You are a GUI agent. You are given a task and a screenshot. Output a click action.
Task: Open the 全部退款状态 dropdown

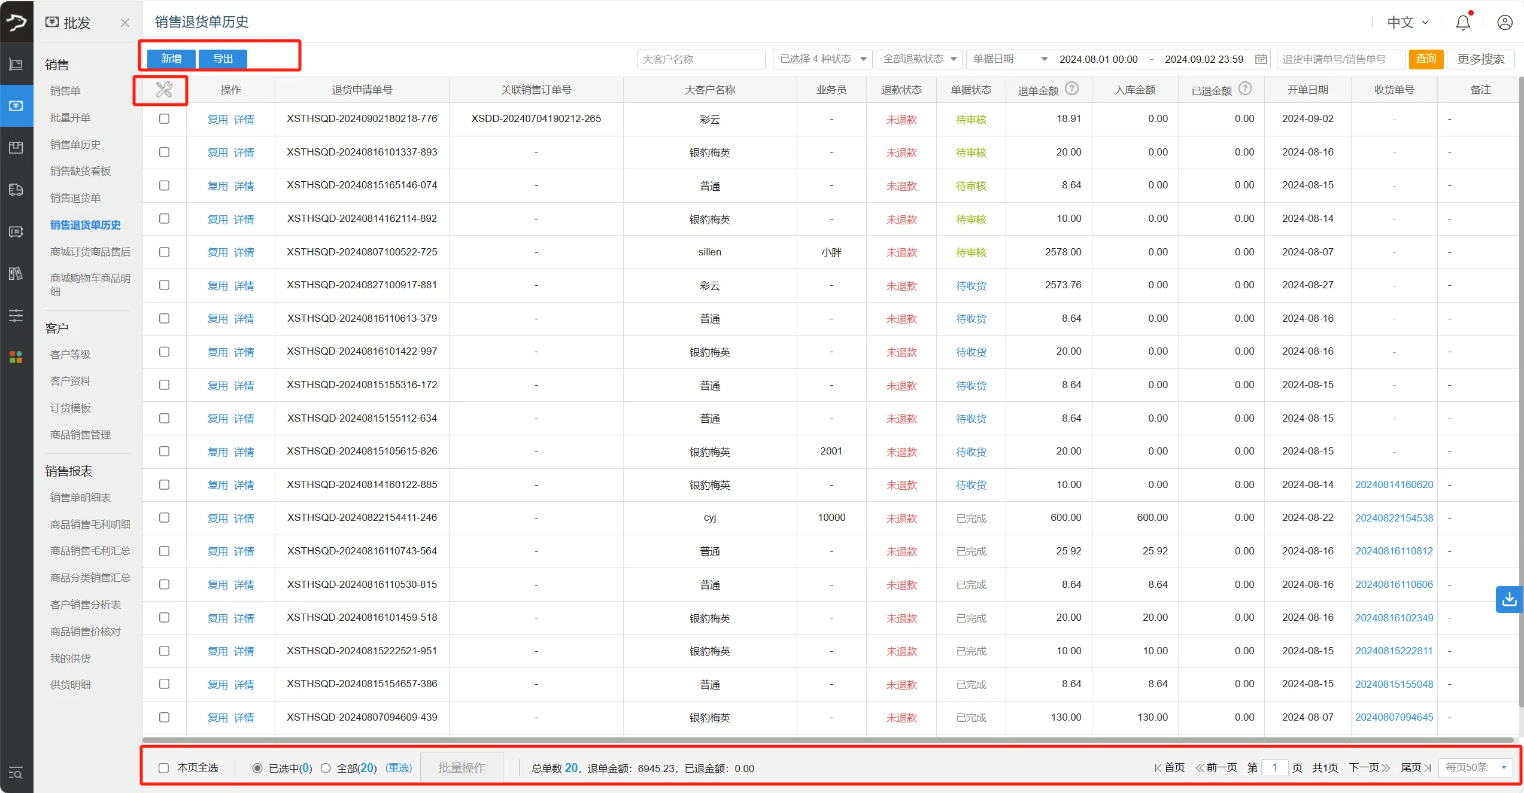919,59
